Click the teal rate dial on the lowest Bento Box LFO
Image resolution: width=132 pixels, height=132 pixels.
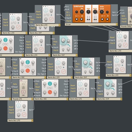coord(18,106)
